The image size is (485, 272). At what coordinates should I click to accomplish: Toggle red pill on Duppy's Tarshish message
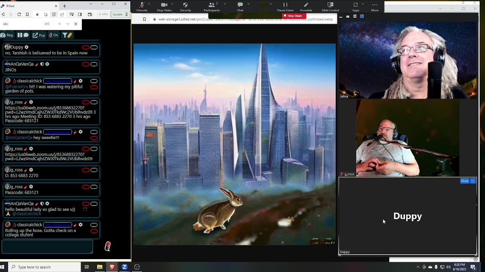(x=86, y=47)
